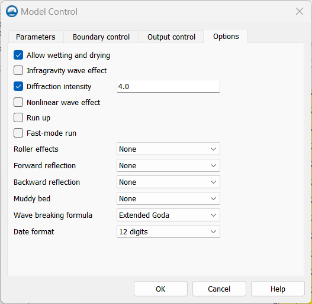This screenshot has width=312, height=304.
Task: Open the Wave breaking formula dropdown
Action: tap(168, 215)
